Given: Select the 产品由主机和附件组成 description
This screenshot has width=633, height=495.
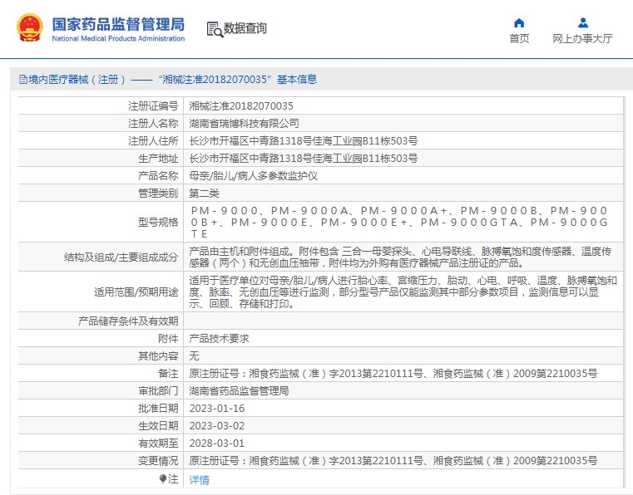Looking at the screenshot, I should click(x=400, y=257).
